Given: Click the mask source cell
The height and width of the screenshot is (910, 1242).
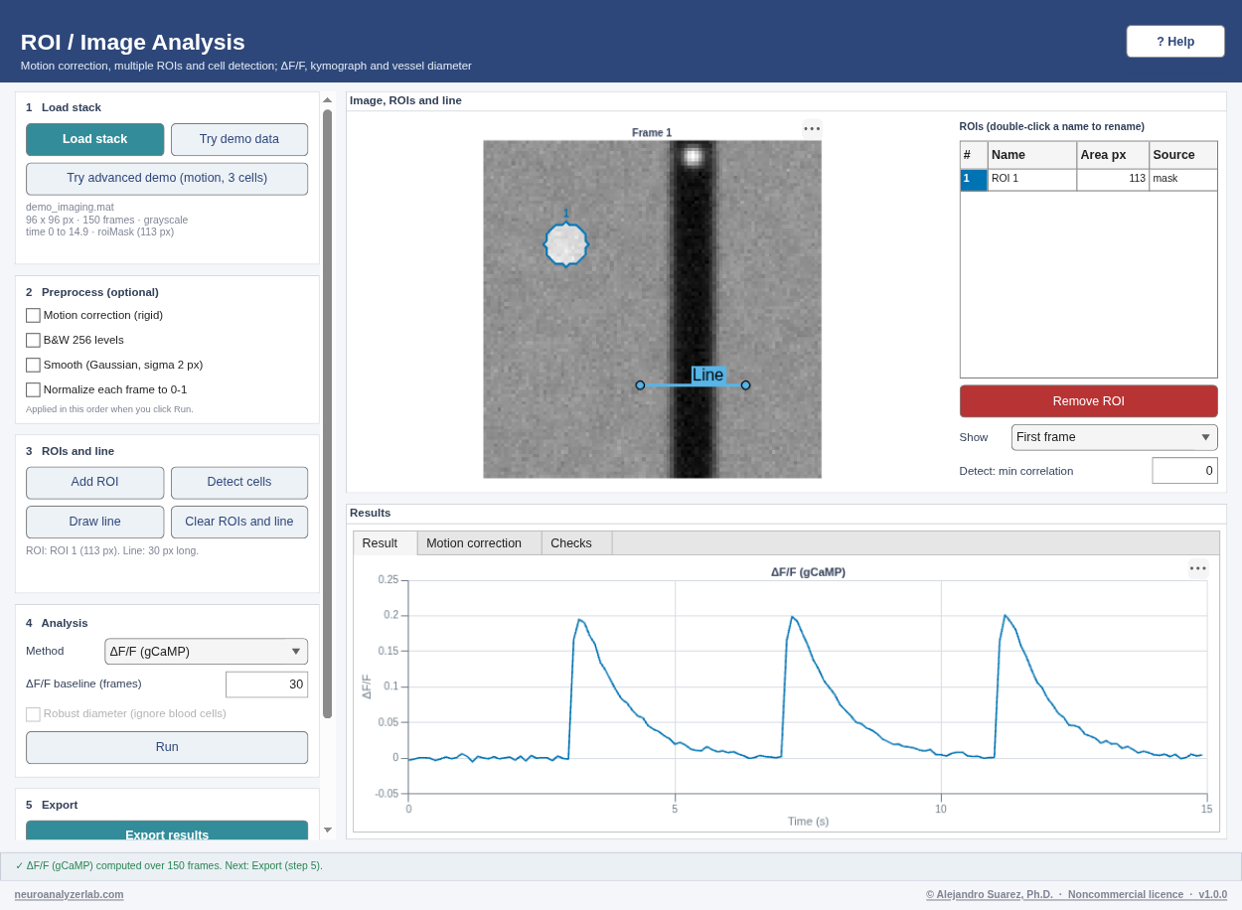Looking at the screenshot, I should pos(1183,180).
